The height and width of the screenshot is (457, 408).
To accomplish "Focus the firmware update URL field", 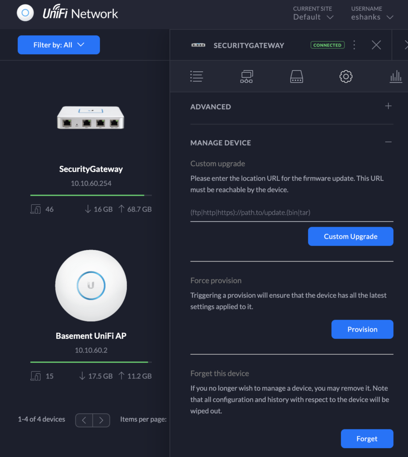I will click(x=292, y=213).
